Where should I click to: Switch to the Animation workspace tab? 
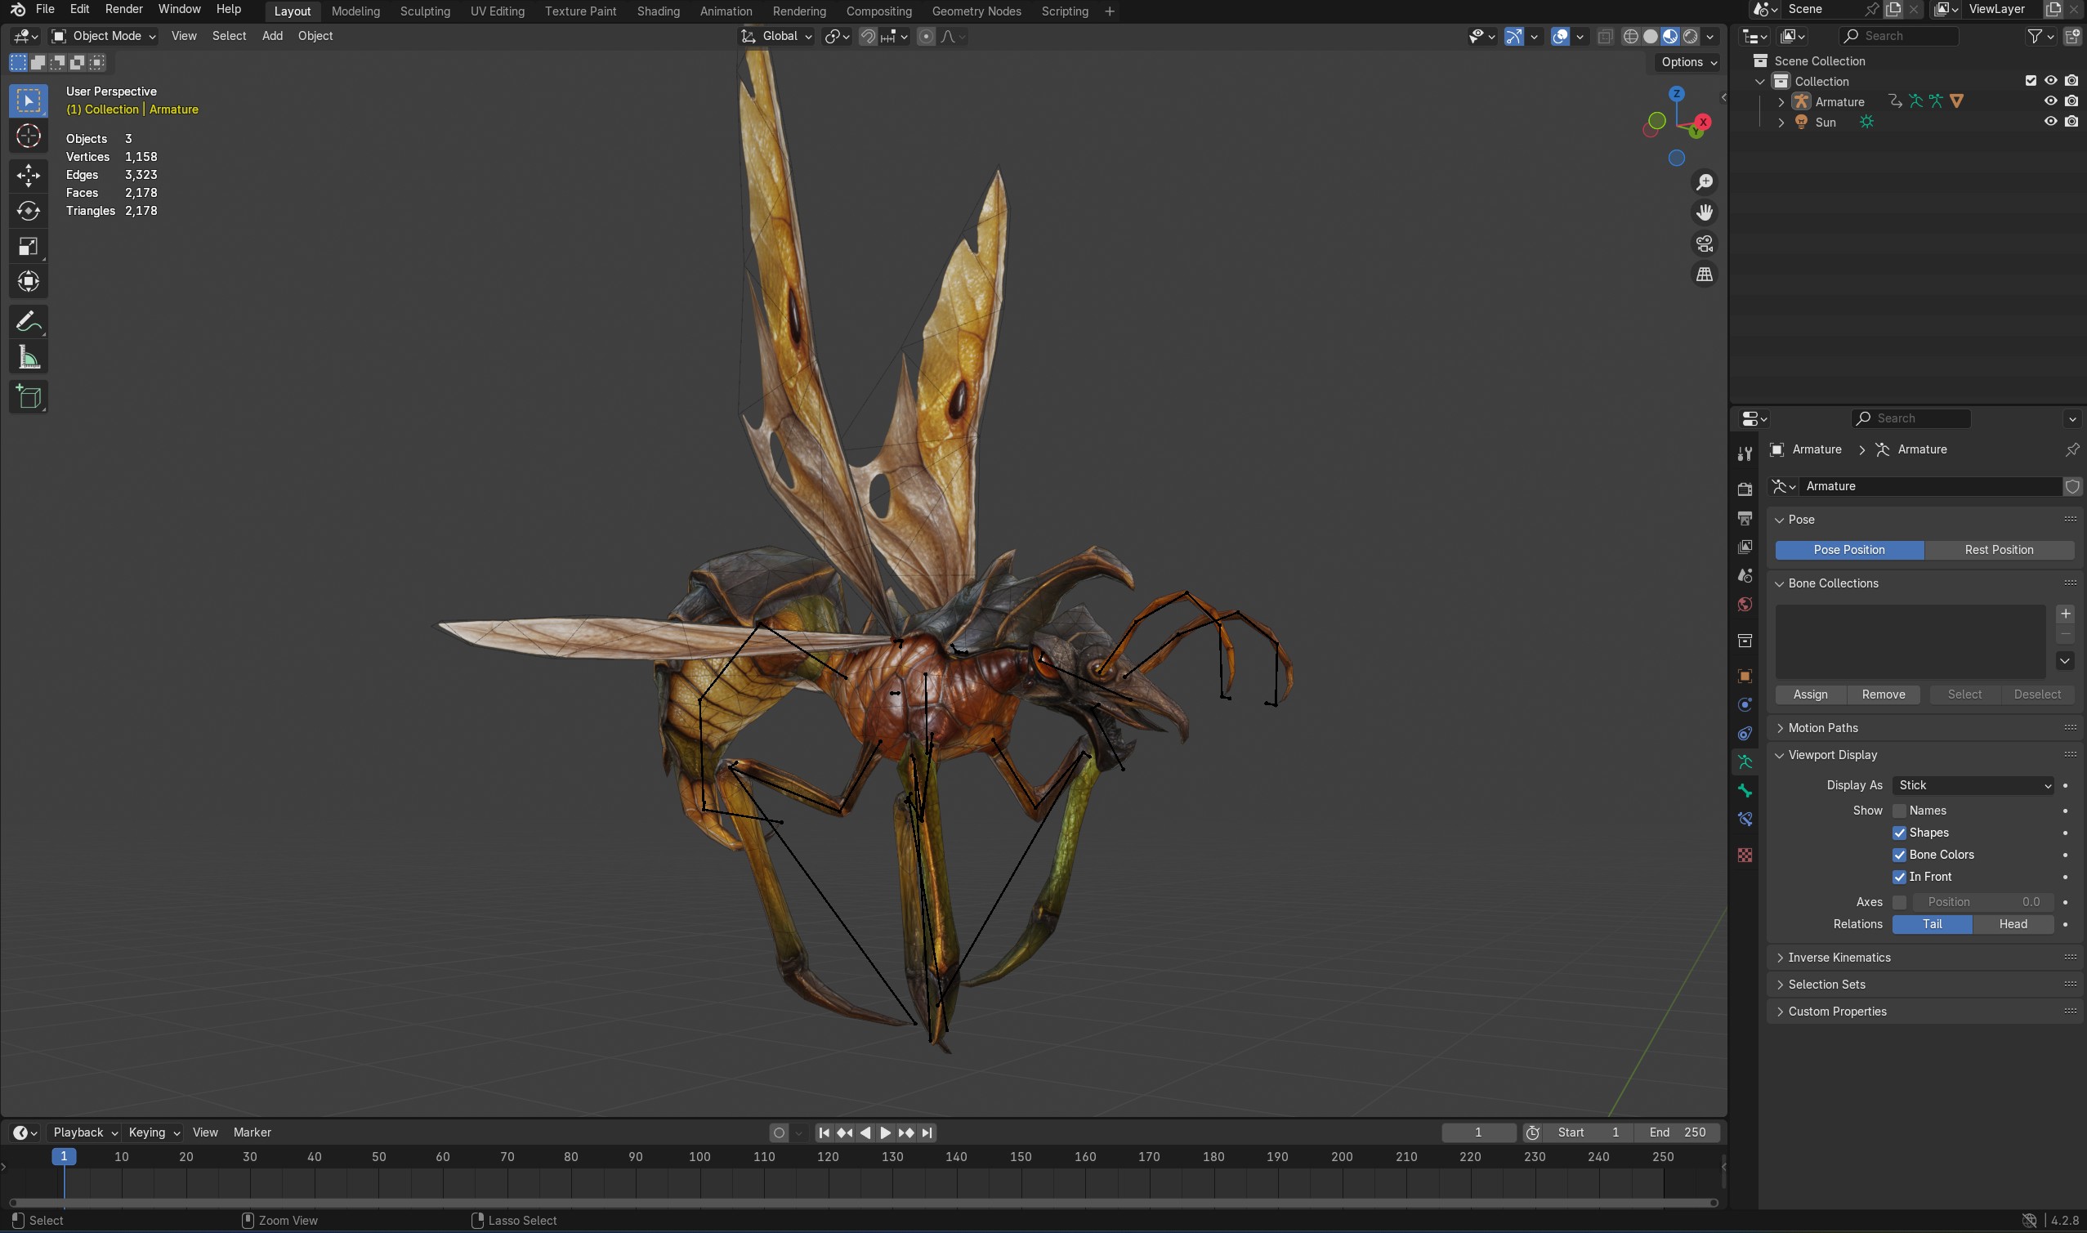coord(726,11)
